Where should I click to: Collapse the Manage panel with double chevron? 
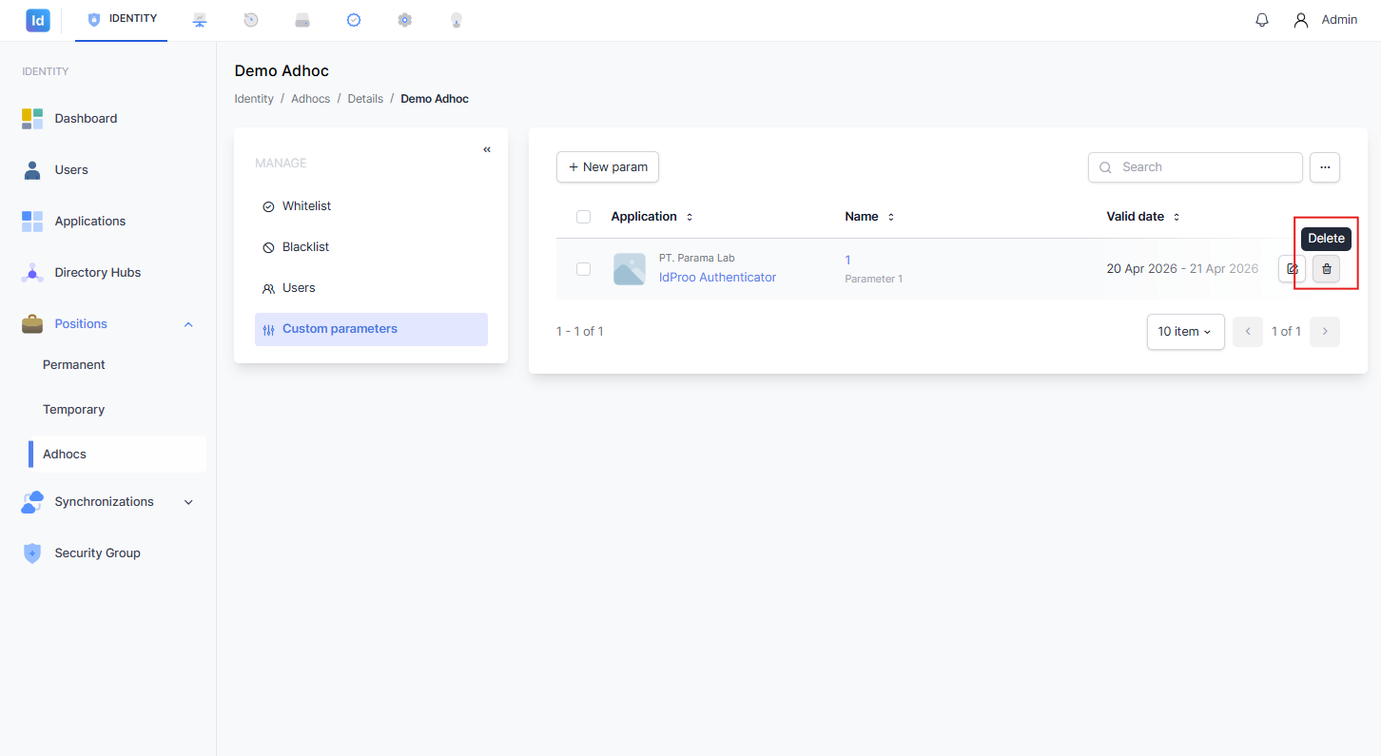point(487,149)
